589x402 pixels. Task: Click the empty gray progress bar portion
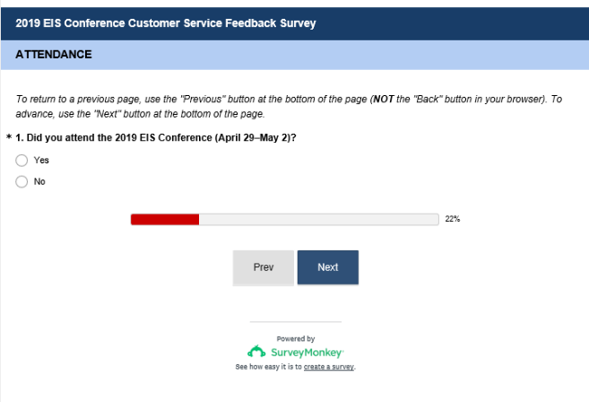pos(318,219)
